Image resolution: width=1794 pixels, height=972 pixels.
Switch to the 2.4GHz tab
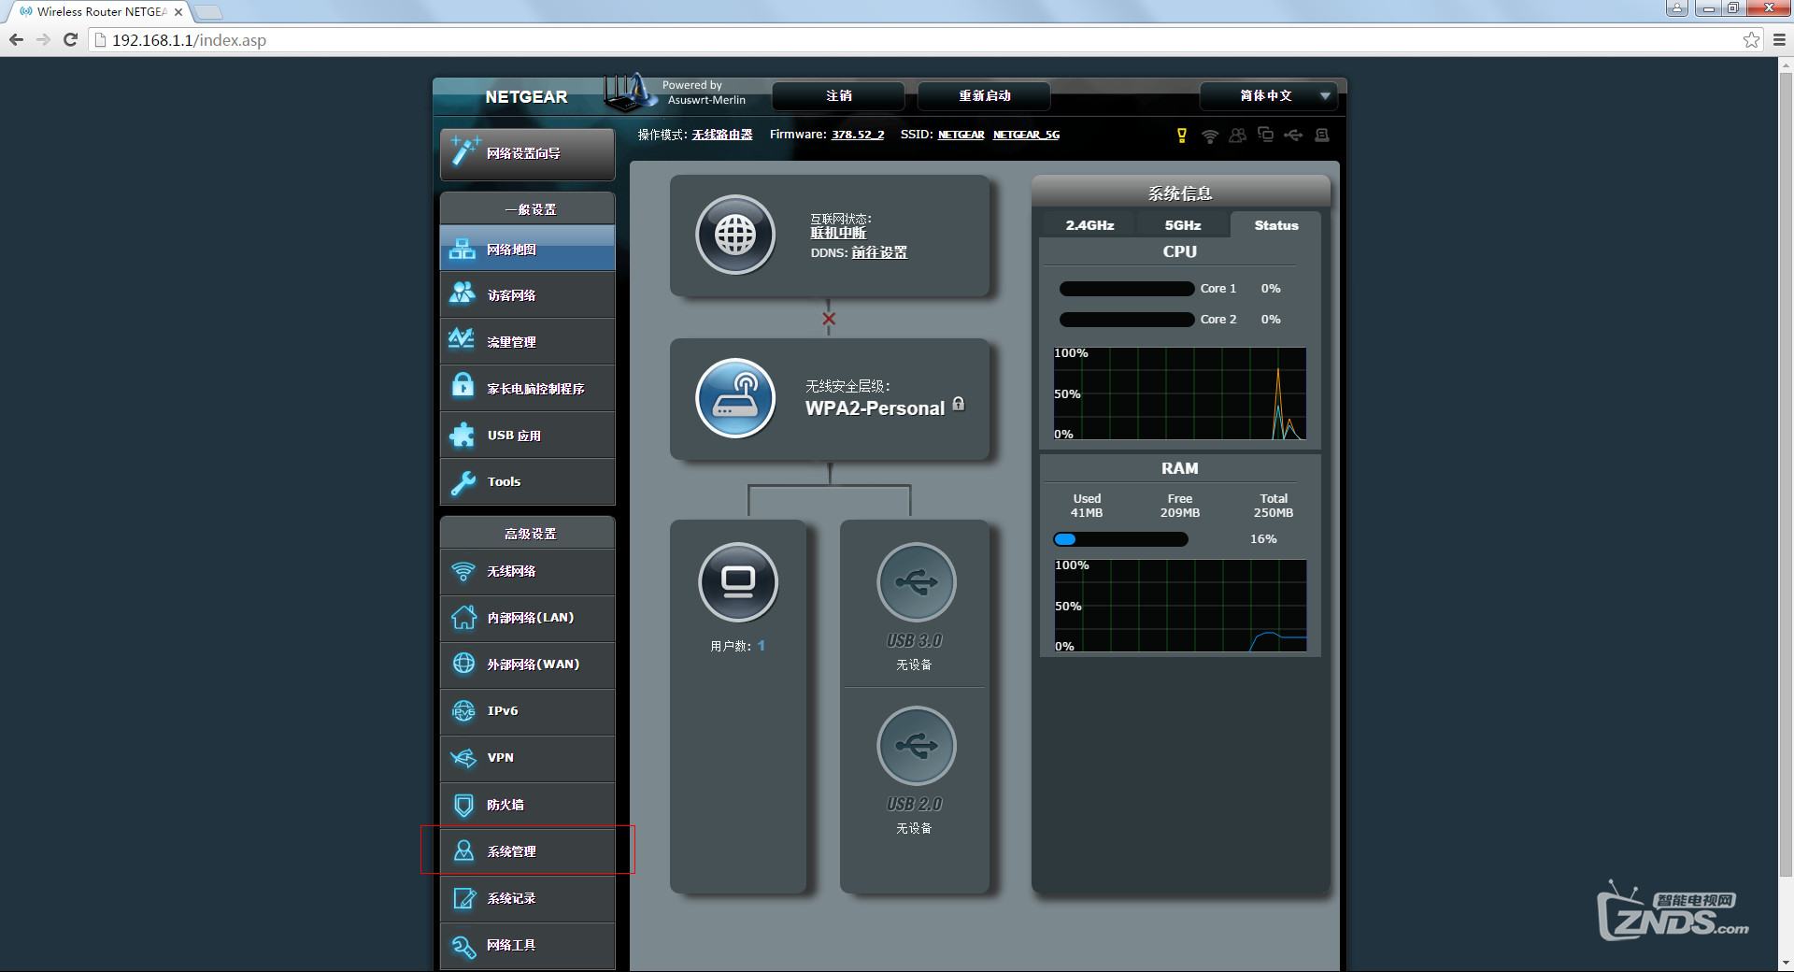pyautogui.click(x=1089, y=225)
